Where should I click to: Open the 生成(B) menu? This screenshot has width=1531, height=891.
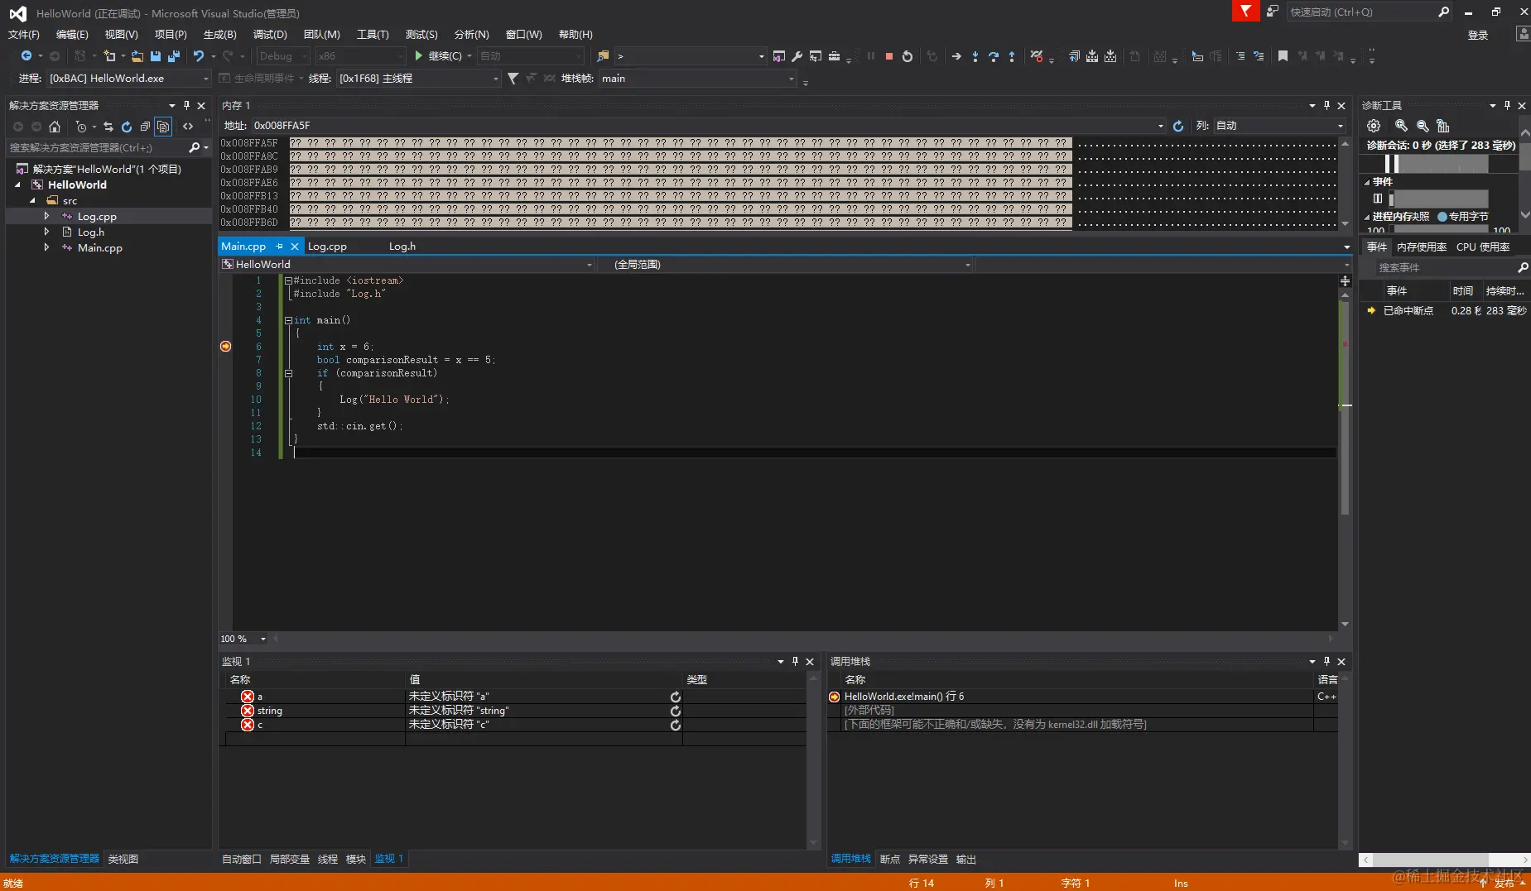click(x=219, y=34)
